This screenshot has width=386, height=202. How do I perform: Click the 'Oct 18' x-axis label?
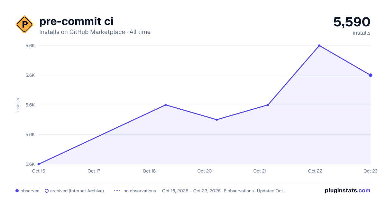click(149, 171)
